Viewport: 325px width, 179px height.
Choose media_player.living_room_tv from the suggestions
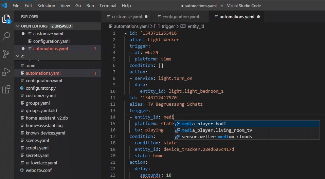[247, 130]
